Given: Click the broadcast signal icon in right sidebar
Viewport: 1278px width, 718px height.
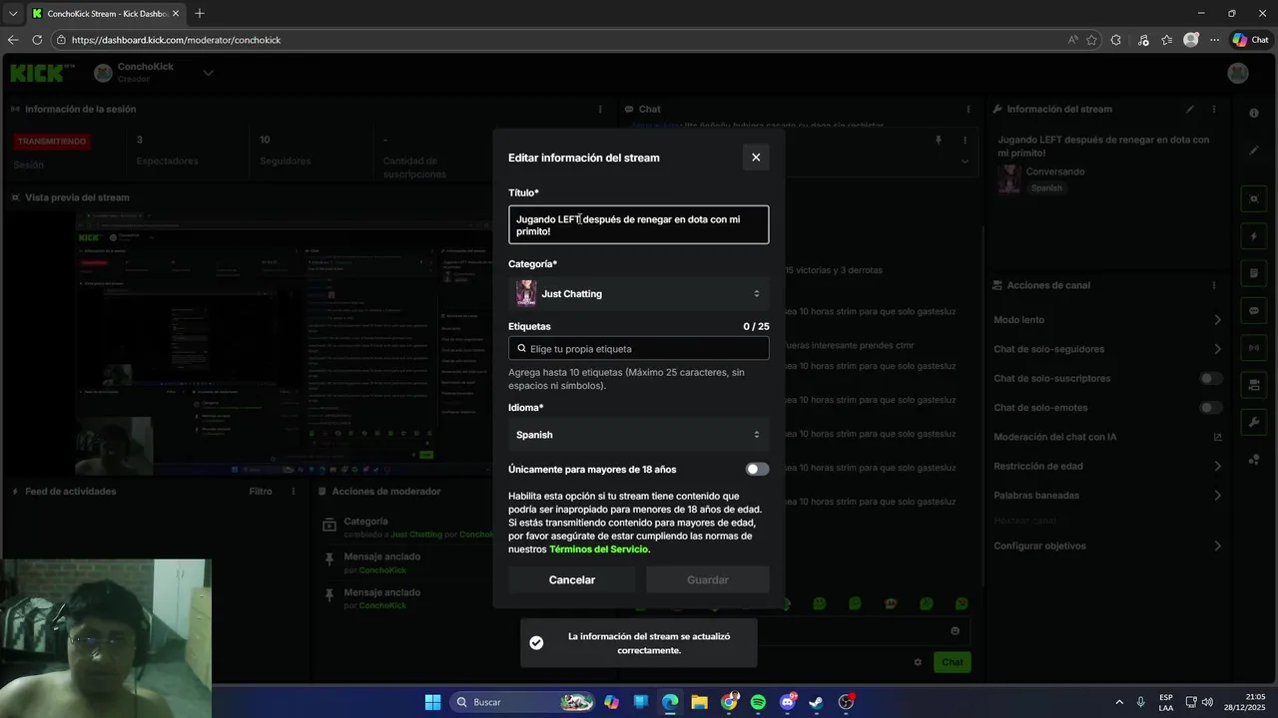Looking at the screenshot, I should (x=1254, y=348).
